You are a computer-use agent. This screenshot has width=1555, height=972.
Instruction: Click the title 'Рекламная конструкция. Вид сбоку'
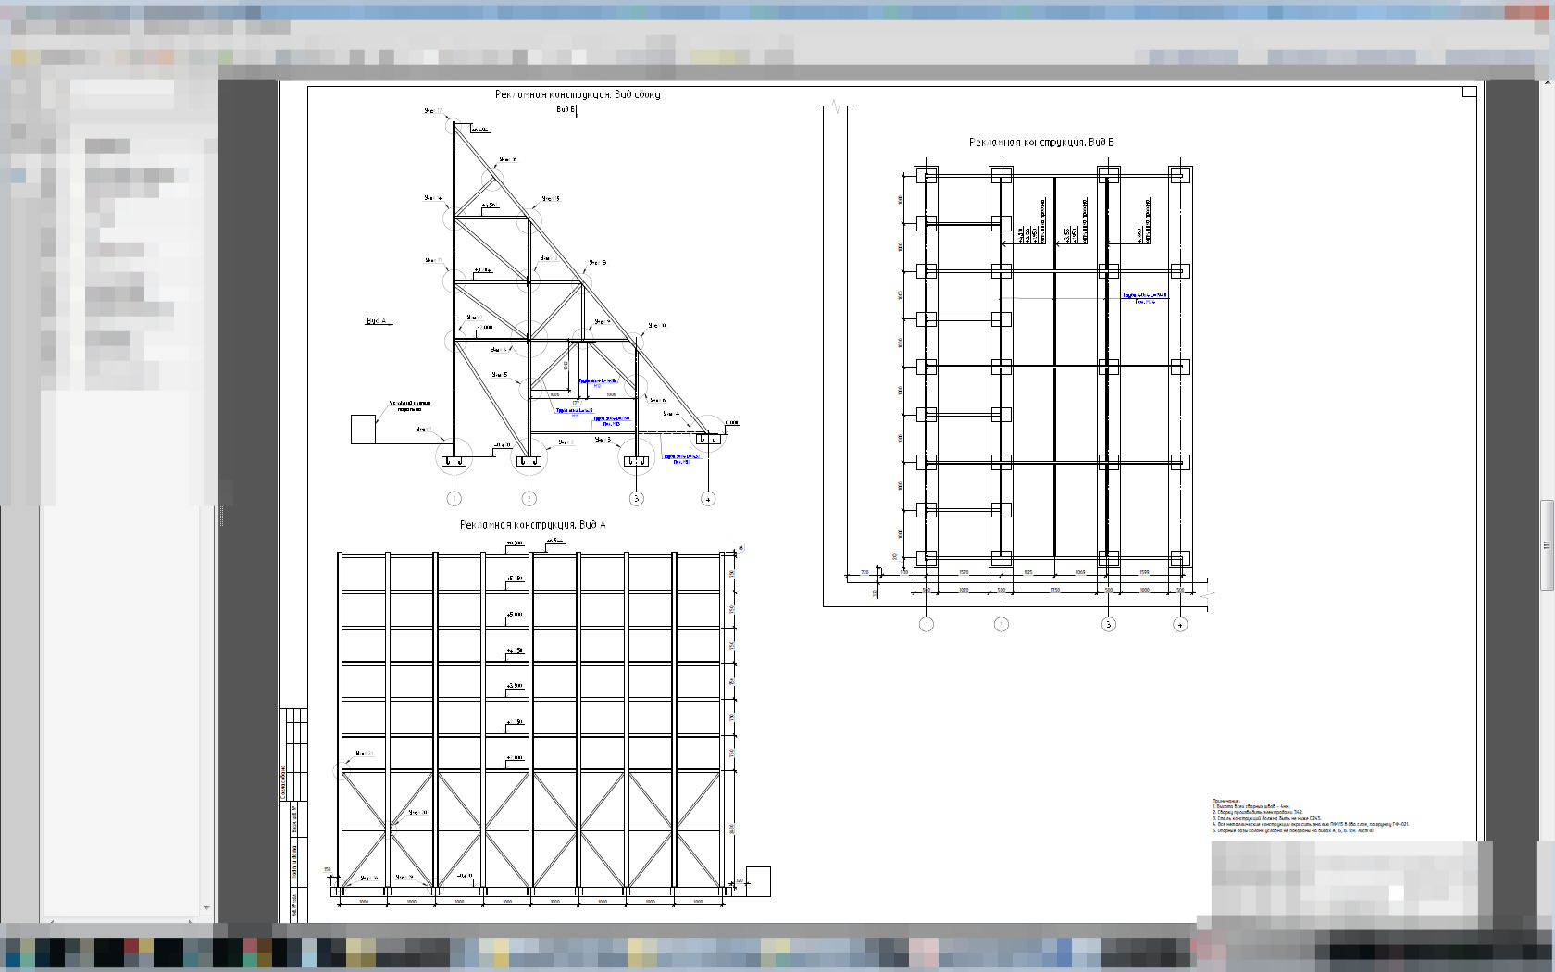(578, 94)
